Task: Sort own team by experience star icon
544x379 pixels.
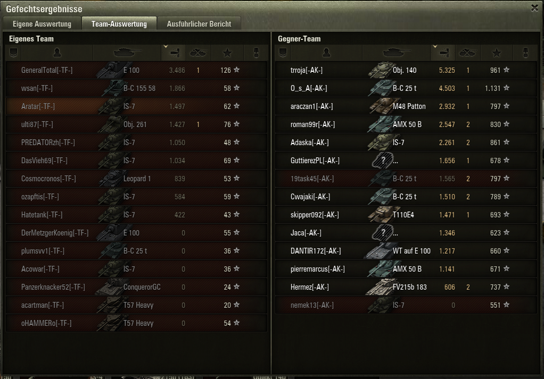Action: pyautogui.click(x=227, y=53)
